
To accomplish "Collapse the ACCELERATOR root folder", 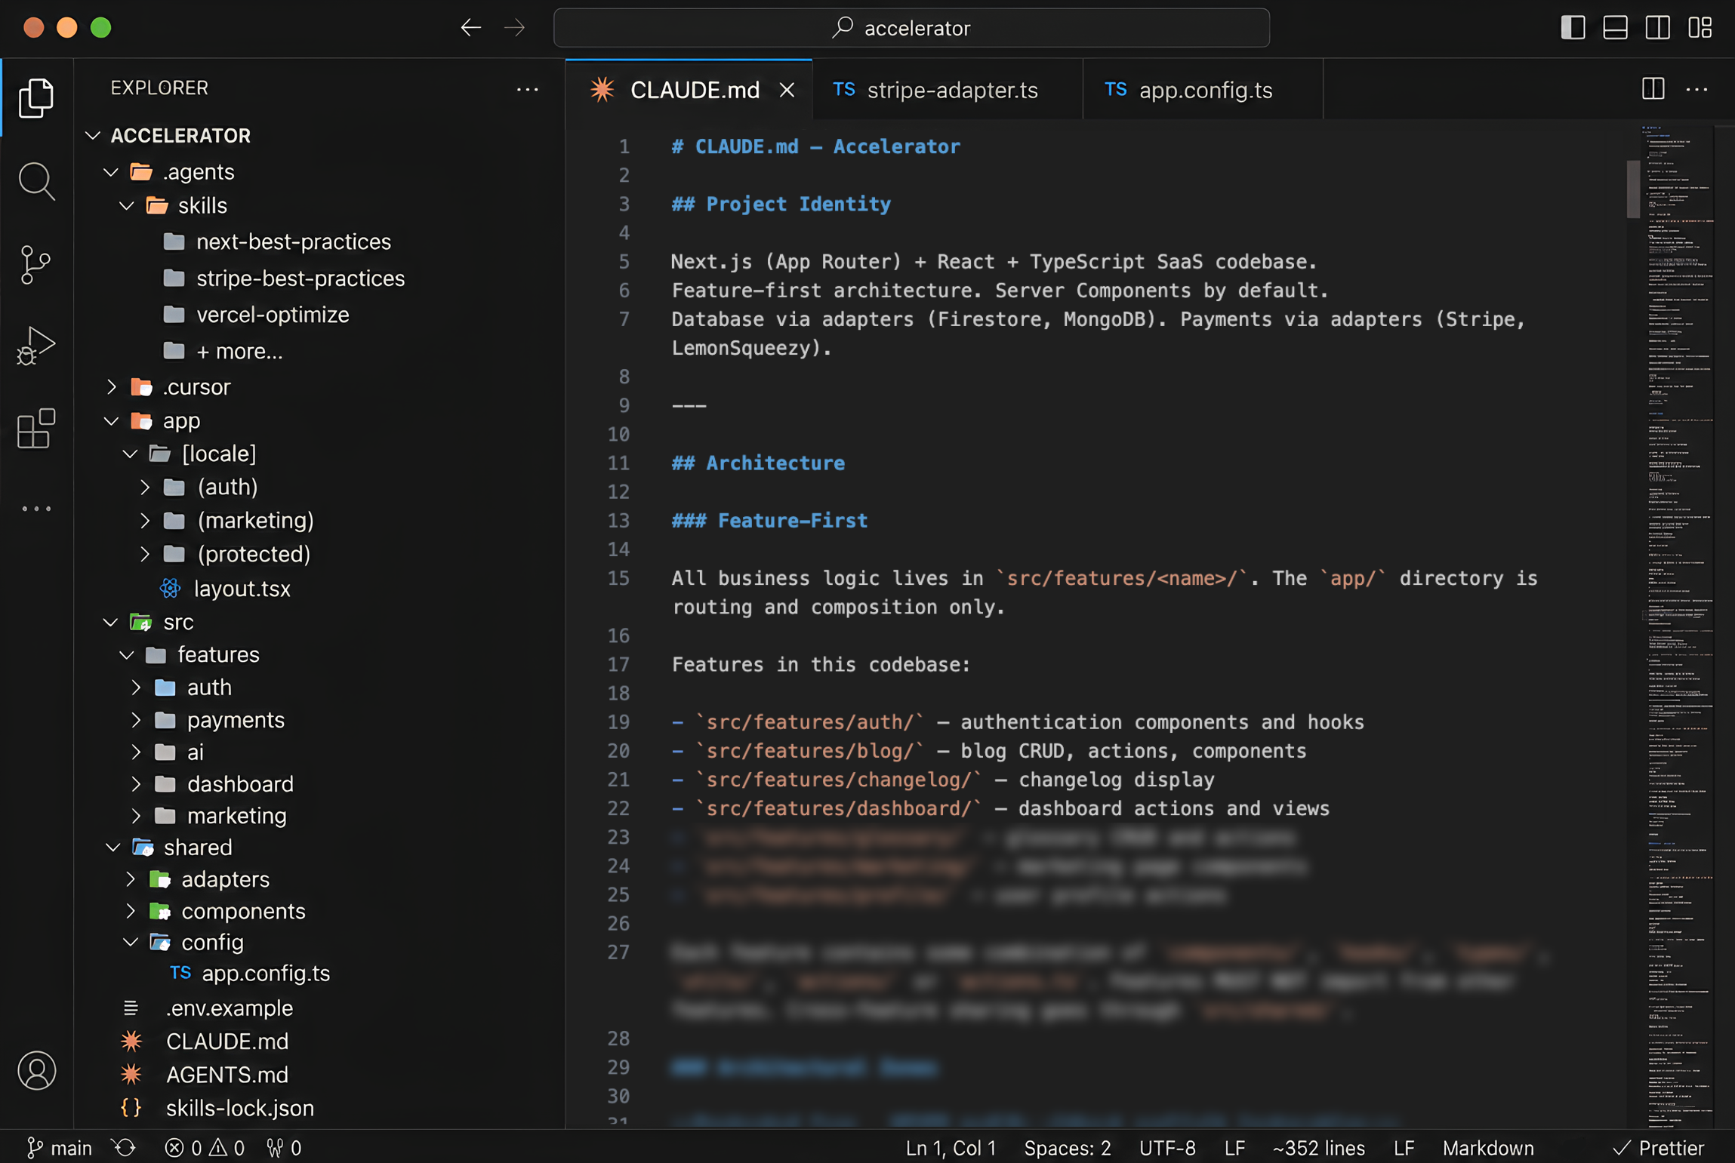I will [93, 136].
